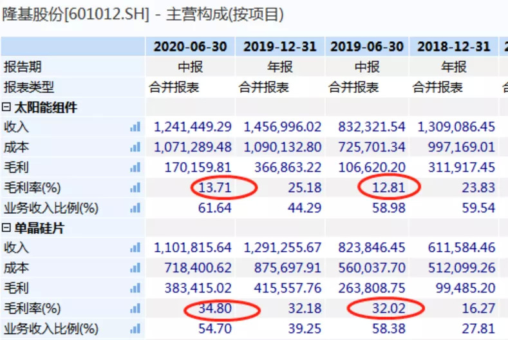Select the 2018-12-31 column header
The width and height of the screenshot is (508, 340).
[454, 46]
